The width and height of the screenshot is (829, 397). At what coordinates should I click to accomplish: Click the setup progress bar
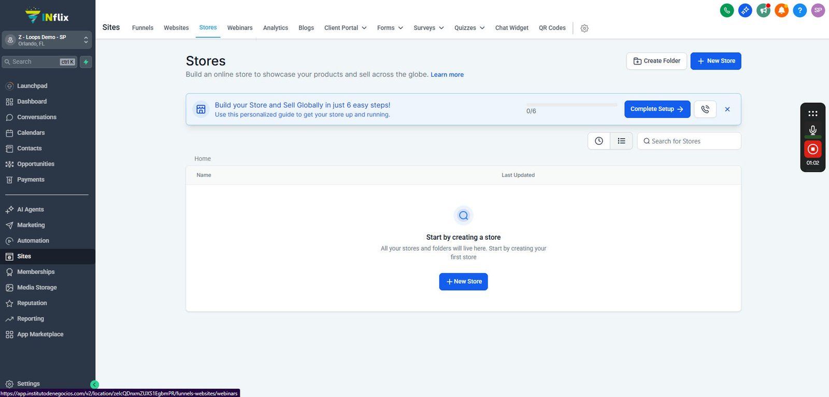pos(571,105)
